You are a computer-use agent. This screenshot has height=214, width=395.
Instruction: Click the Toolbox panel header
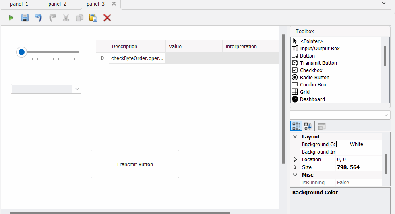coord(340,31)
